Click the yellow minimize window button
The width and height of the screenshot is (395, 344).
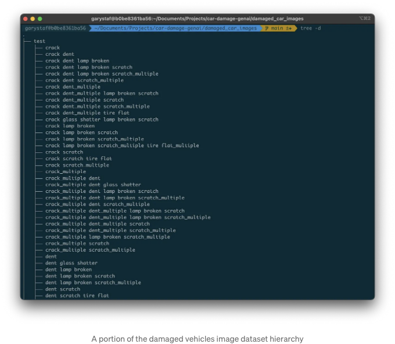tap(33, 19)
